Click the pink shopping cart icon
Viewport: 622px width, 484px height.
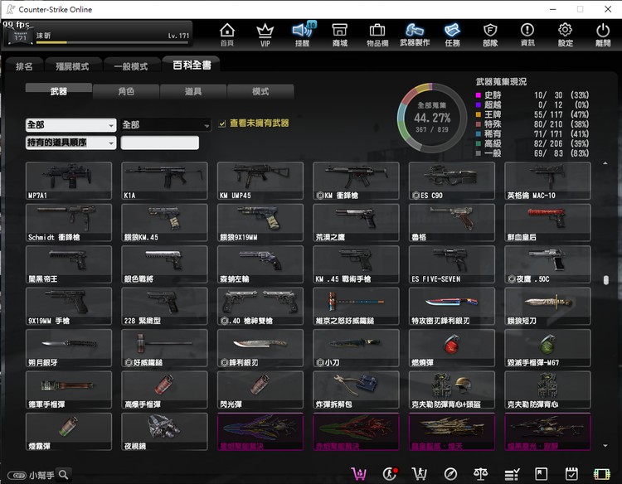[358, 474]
